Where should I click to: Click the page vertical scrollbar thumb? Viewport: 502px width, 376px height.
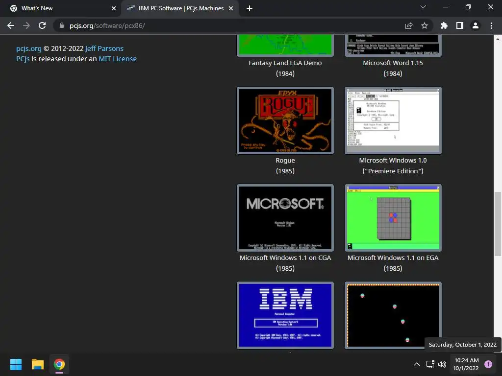click(x=497, y=224)
